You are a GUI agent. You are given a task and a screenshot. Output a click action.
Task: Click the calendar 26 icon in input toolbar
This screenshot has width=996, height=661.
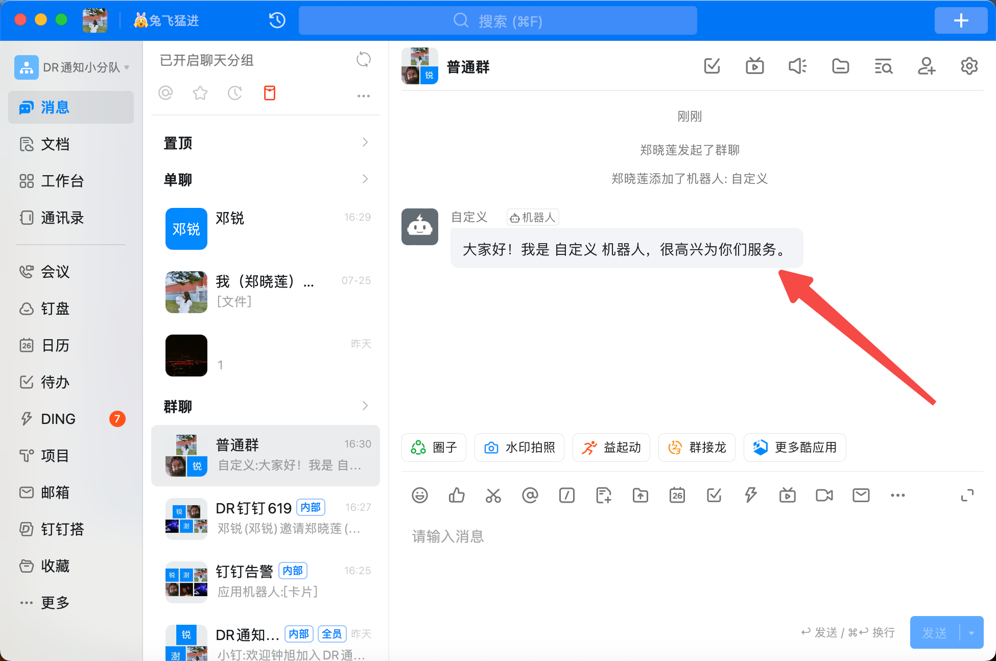tap(677, 495)
